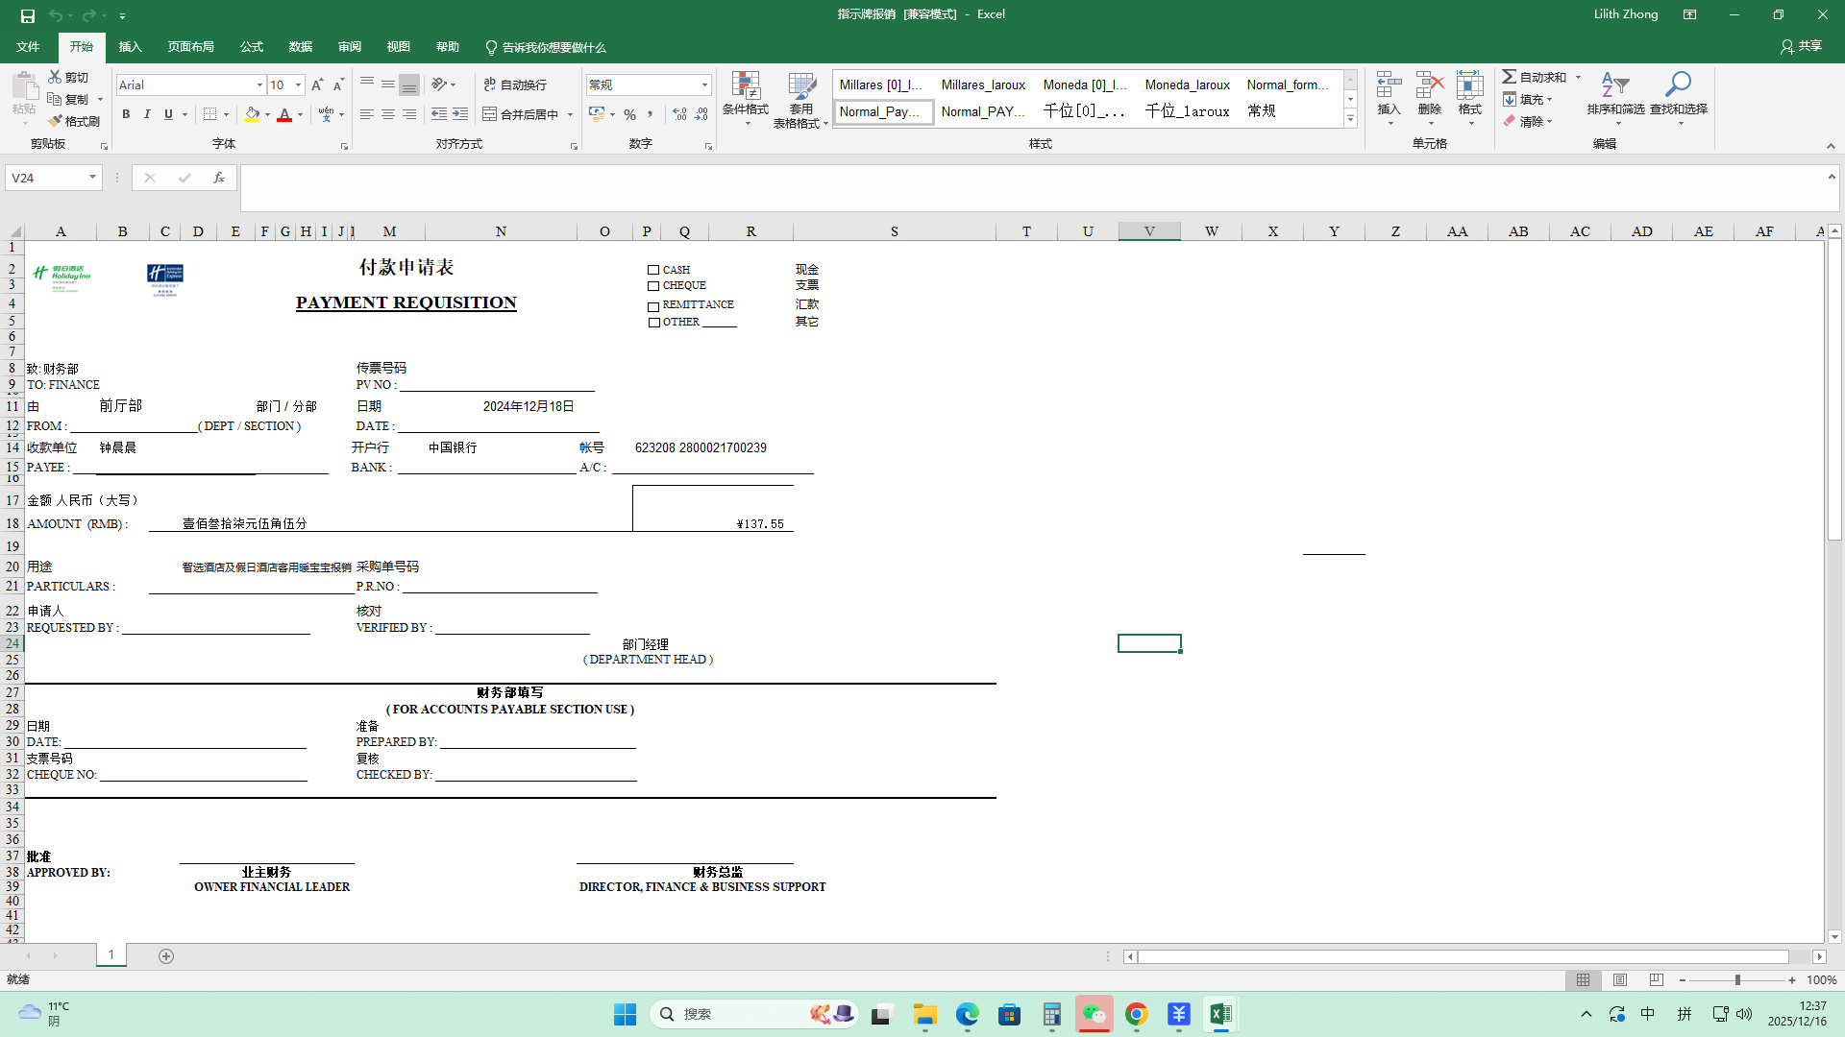
Task: Add a new sheet with plus button
Action: coord(166,956)
